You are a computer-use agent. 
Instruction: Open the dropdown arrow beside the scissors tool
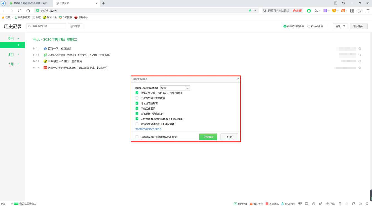point(319,11)
